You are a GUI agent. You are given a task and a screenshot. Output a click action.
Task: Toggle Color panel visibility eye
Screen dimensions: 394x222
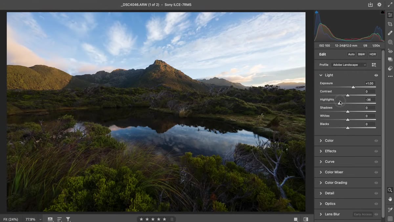point(376,141)
